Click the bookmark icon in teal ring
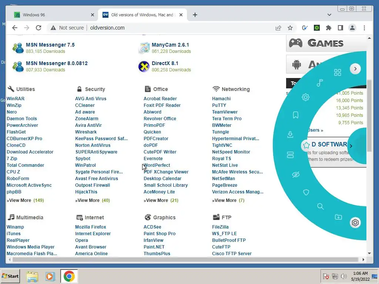 [x=296, y=115]
